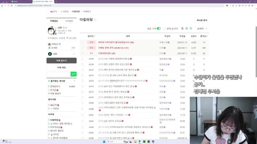Click the calendar icon beside 카페 캘린더

(x=49, y=94)
